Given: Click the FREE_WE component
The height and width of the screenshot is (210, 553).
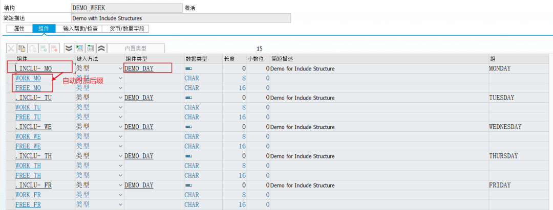Looking at the screenshot, I should tap(28, 146).
